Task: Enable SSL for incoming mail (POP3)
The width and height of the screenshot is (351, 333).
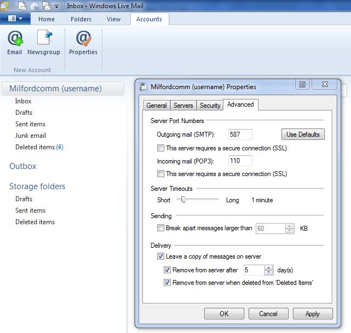Action: [x=160, y=174]
